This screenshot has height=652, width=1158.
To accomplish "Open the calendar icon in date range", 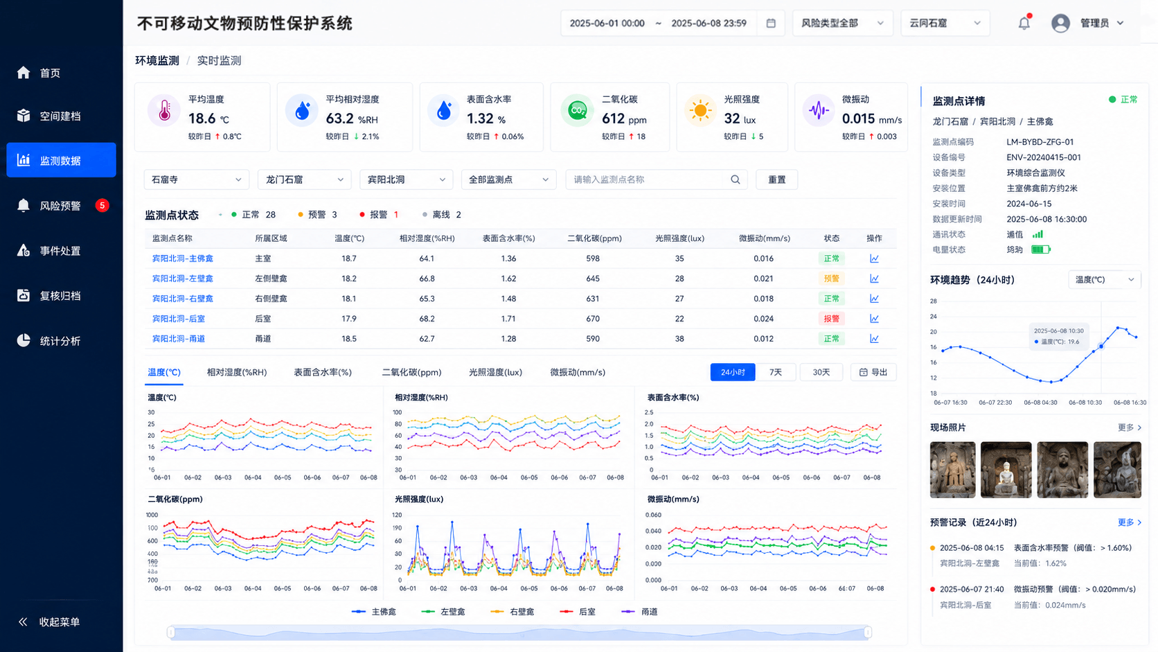I will click(771, 23).
